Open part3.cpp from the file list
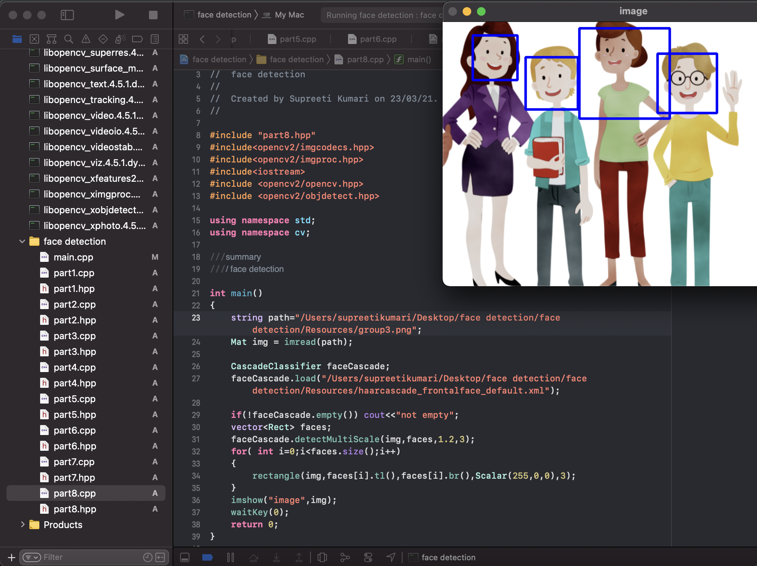 (86, 336)
